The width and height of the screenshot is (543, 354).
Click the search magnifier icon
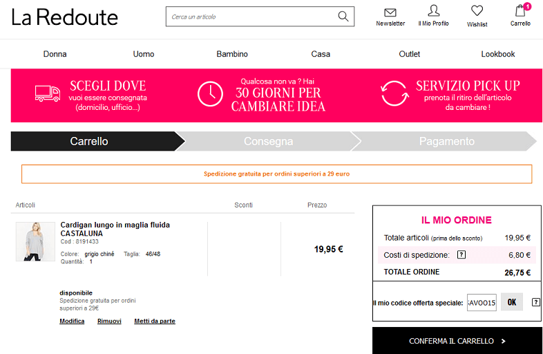[x=343, y=16]
